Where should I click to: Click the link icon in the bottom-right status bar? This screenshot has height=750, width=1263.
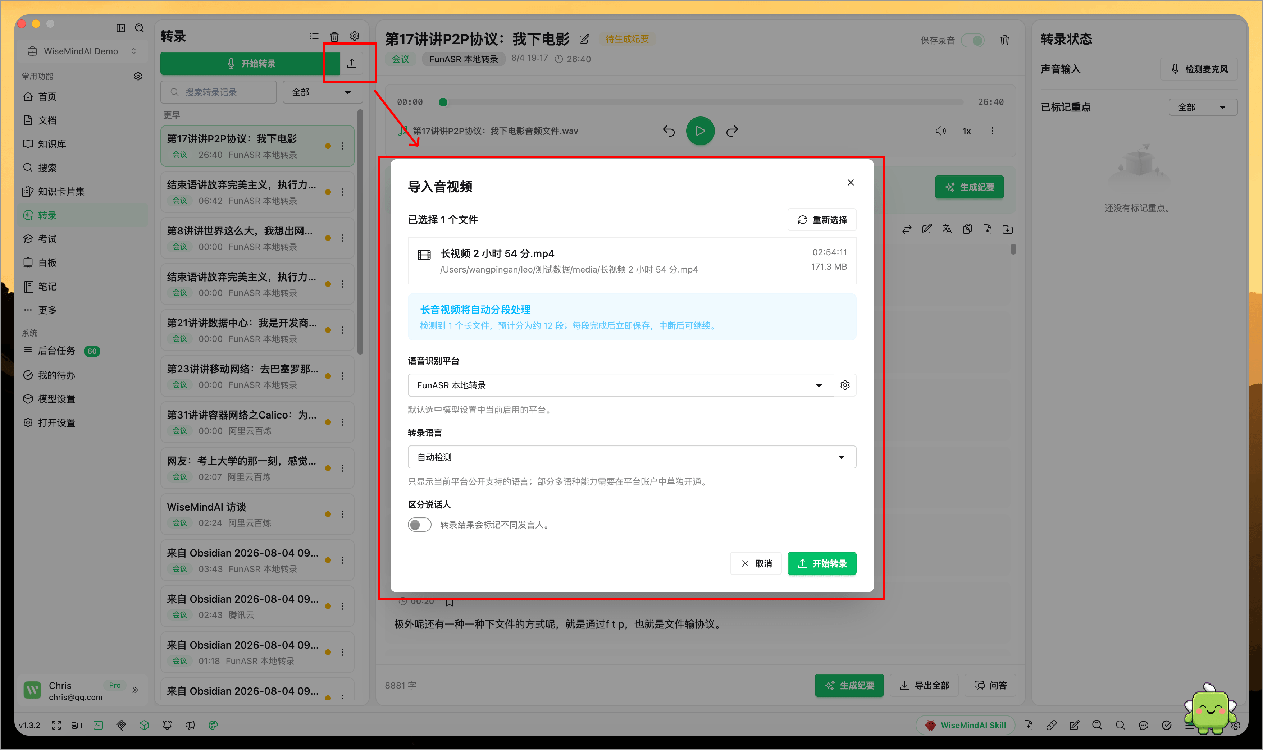tap(1051, 725)
